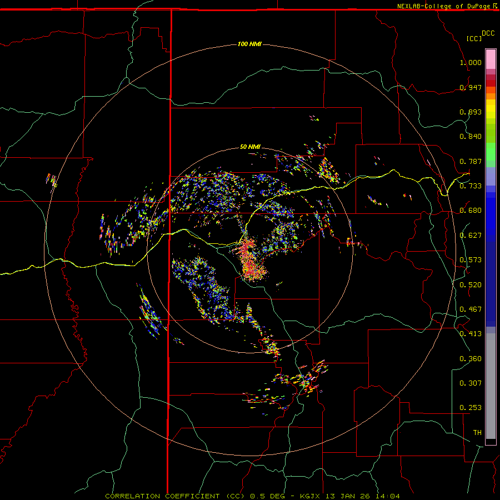Click the 50 NMI range ring label

(x=251, y=147)
